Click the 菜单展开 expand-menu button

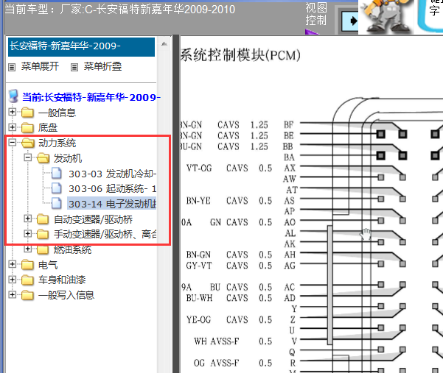tap(40, 66)
